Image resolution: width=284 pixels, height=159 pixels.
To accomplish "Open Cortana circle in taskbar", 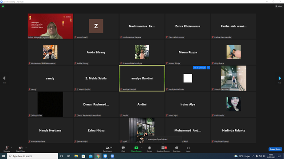I will tap(61, 156).
